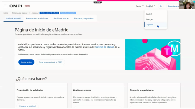Follow the Sistema de Madrid link
Image resolution: width=195 pixels, height=109 pixels.
coord(105,47)
